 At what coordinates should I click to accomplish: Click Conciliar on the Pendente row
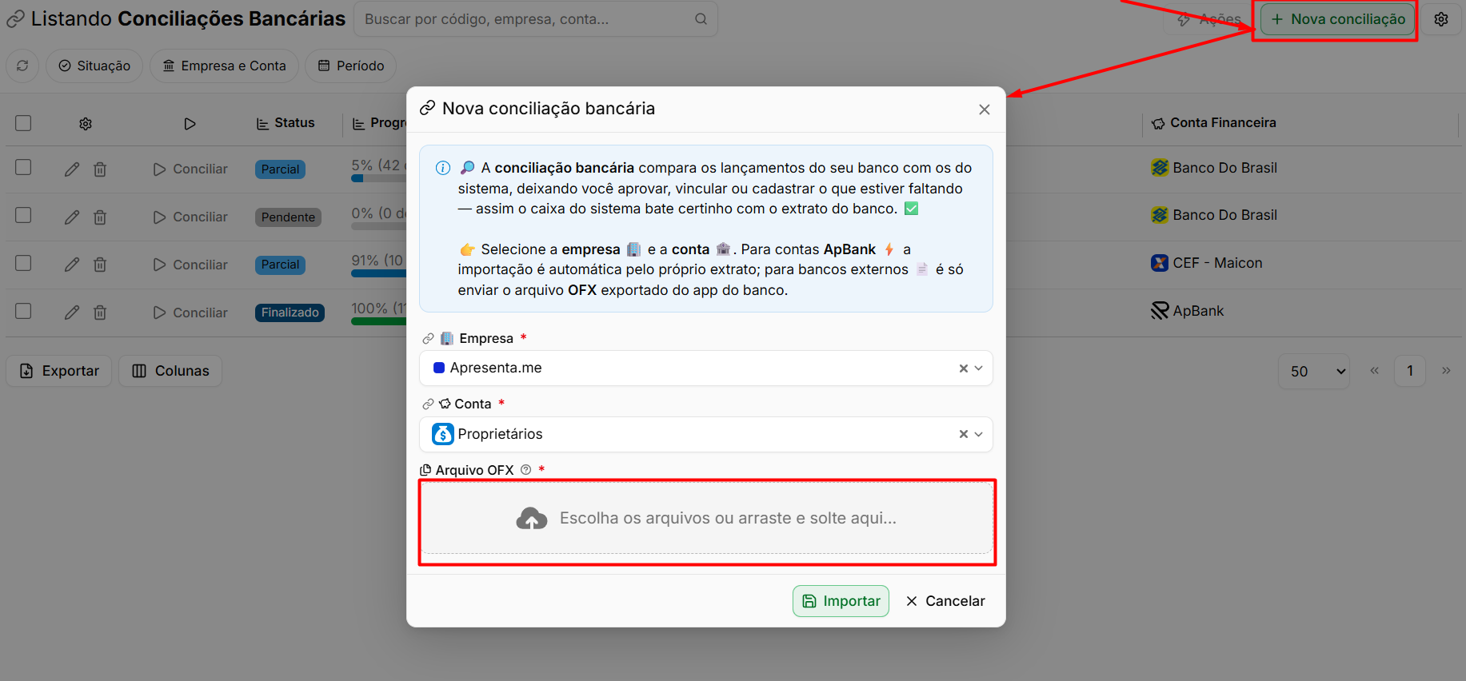(190, 217)
